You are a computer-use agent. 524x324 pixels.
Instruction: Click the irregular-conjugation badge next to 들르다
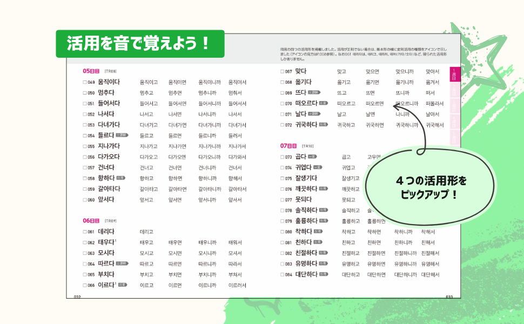[x=122, y=135]
